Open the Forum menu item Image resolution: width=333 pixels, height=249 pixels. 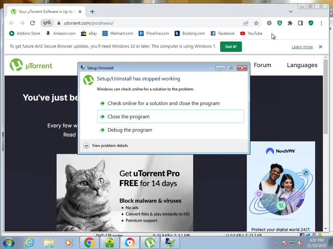tap(262, 65)
